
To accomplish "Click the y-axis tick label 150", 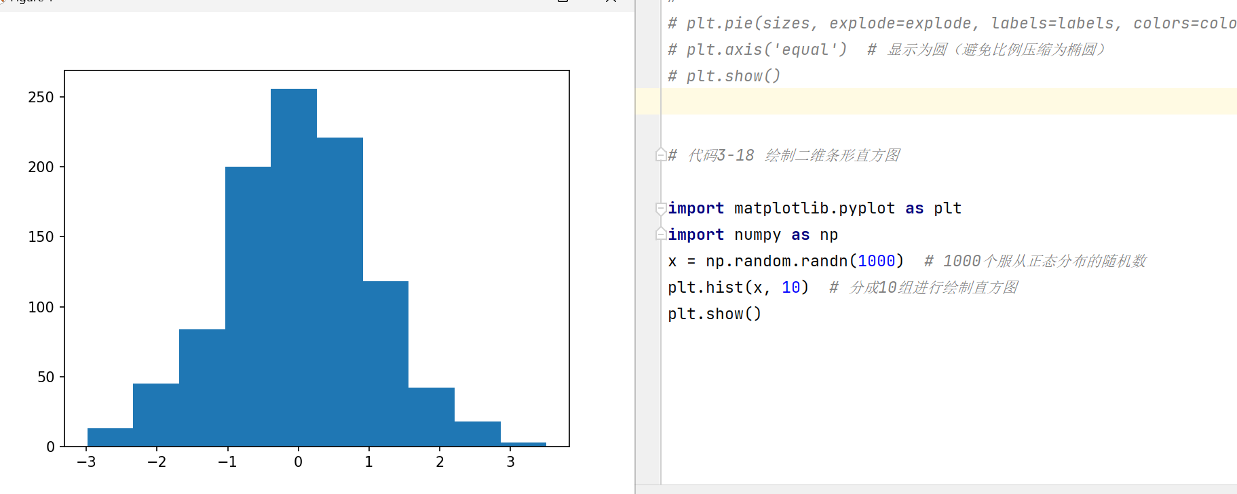I will click(x=41, y=236).
